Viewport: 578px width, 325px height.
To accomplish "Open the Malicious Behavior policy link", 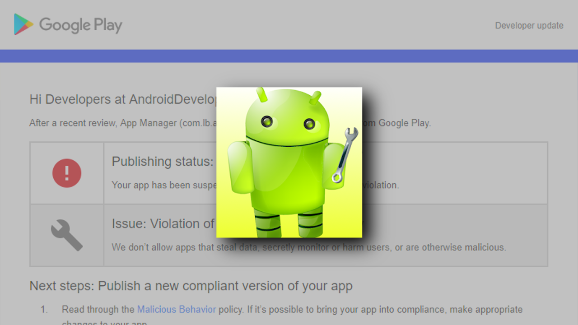I will (176, 309).
